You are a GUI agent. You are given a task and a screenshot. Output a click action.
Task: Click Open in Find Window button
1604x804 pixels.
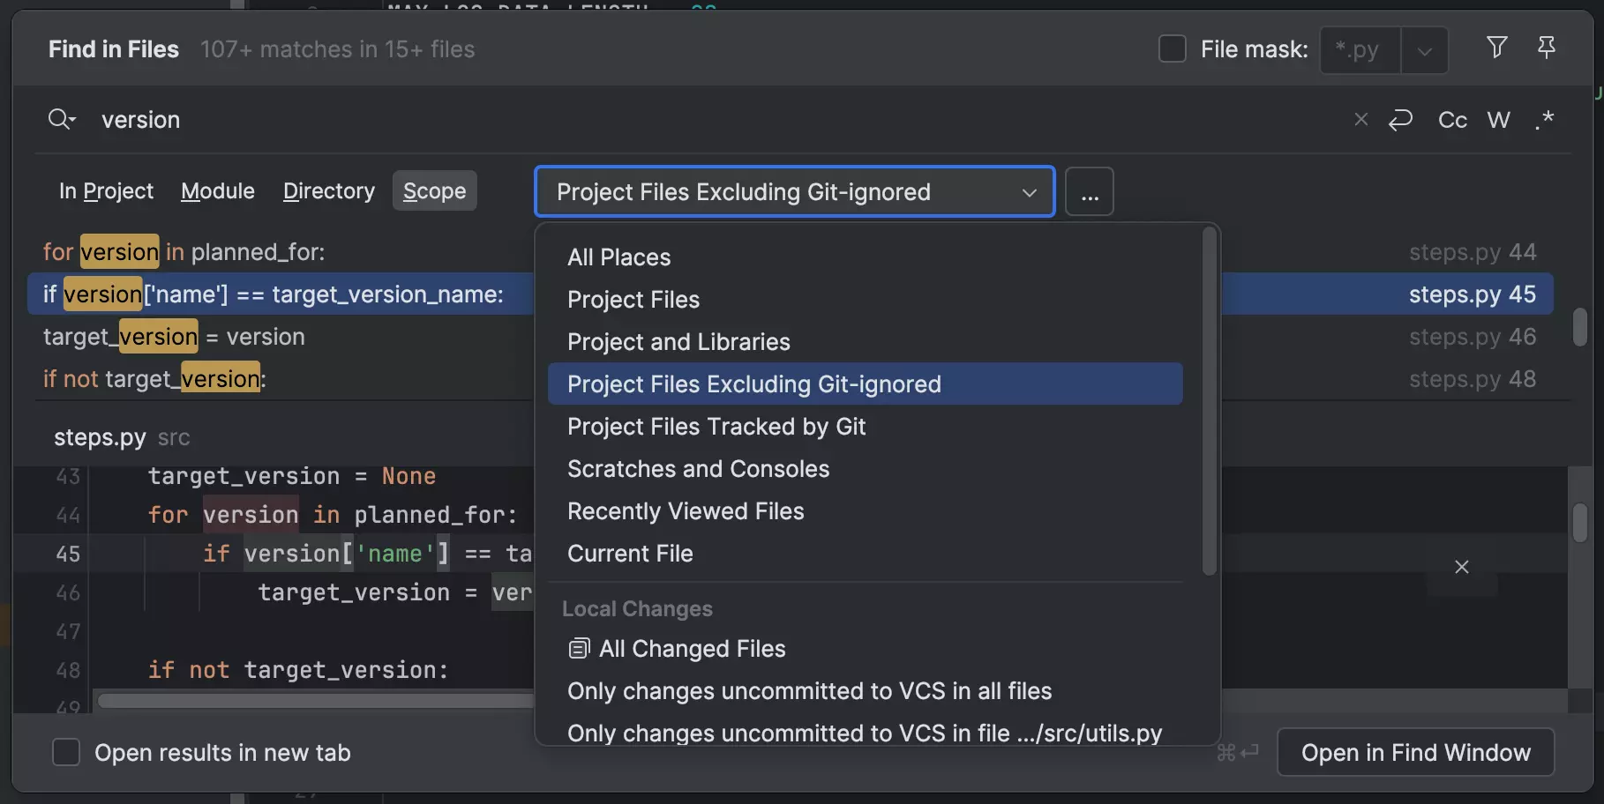click(1415, 752)
